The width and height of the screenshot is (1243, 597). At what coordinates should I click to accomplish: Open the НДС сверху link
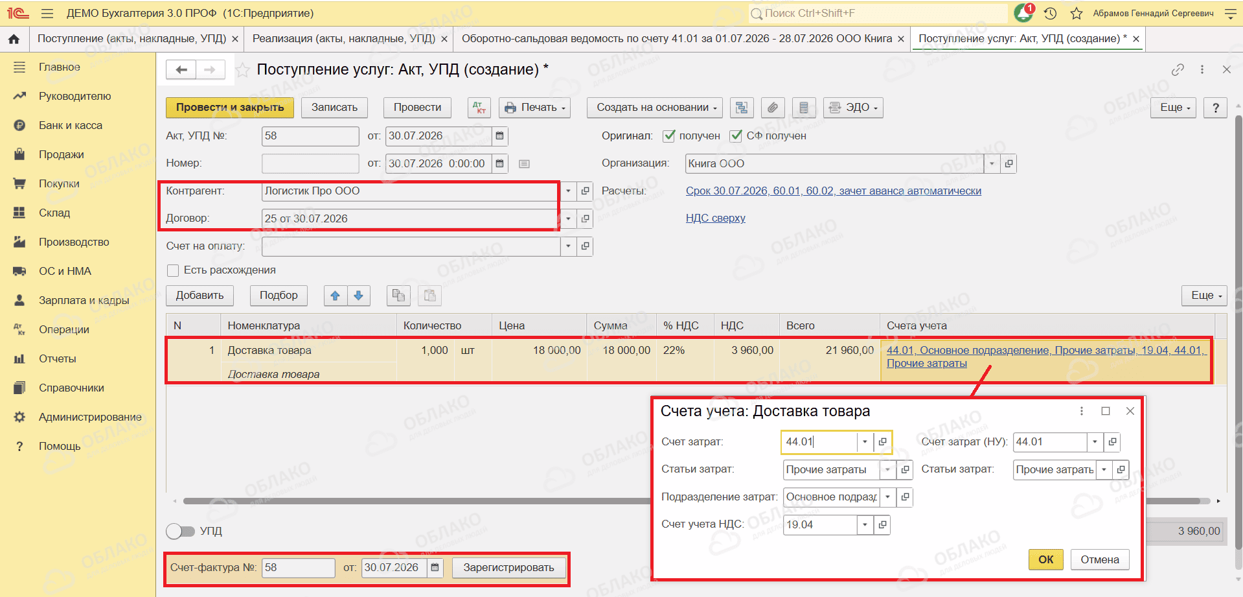pyautogui.click(x=716, y=218)
